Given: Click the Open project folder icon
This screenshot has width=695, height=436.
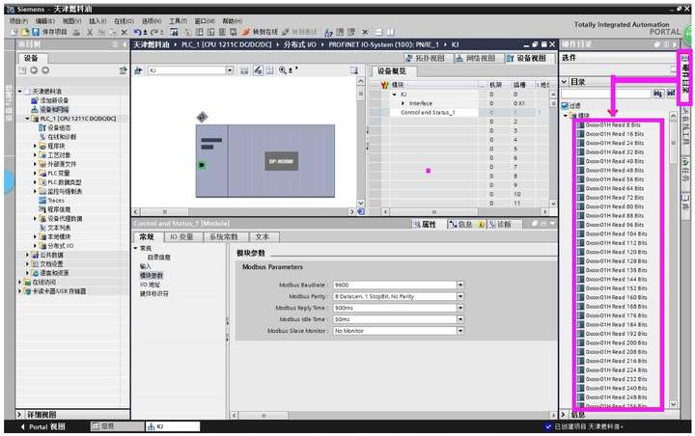Looking at the screenshot, I should click(x=25, y=32).
